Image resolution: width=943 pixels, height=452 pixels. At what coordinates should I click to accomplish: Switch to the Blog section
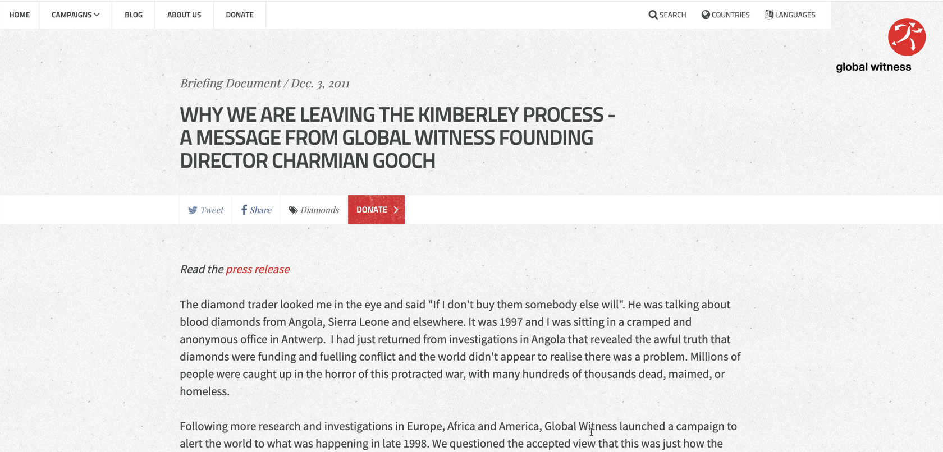click(x=133, y=15)
